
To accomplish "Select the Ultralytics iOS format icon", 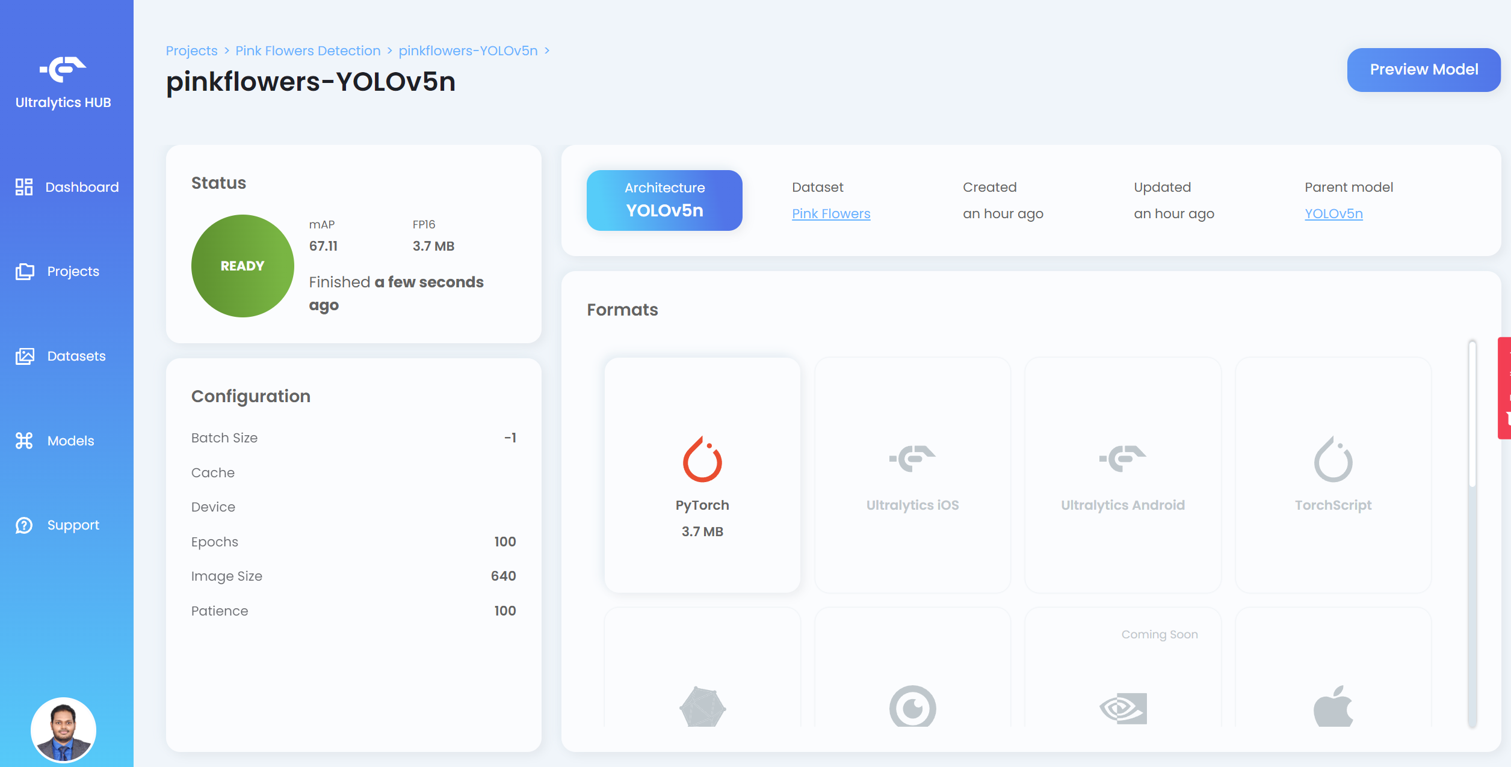I will [x=912, y=459].
